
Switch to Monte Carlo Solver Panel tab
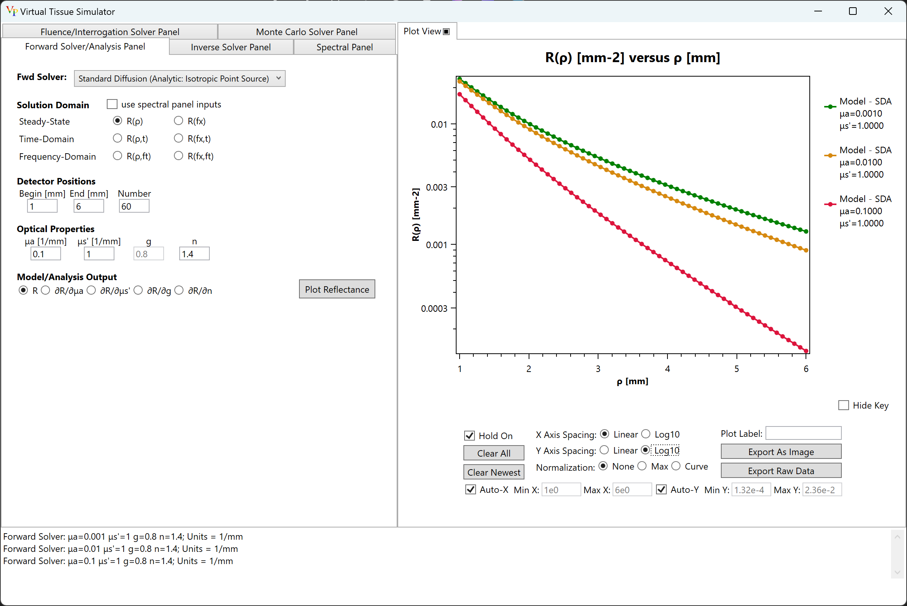click(306, 31)
